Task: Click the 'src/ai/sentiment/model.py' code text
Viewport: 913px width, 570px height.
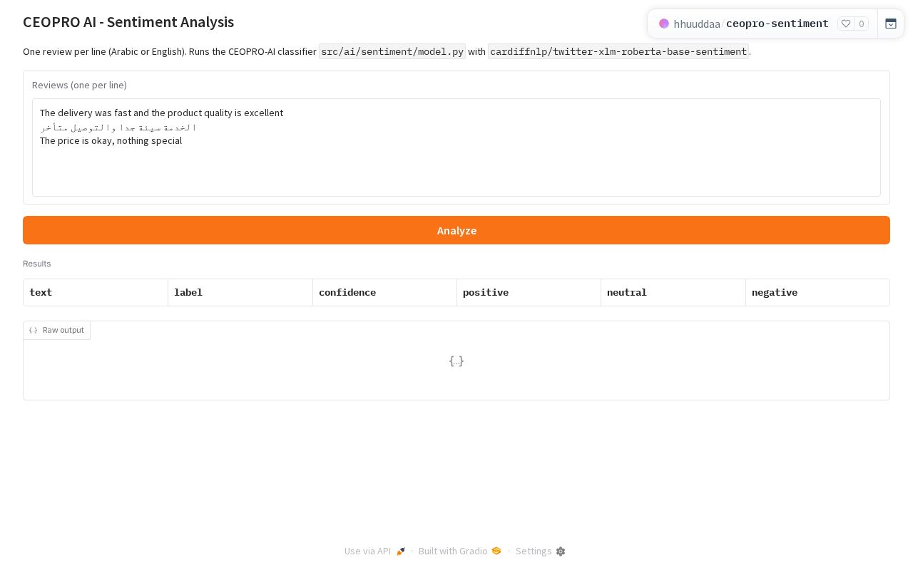Action: coord(392,51)
